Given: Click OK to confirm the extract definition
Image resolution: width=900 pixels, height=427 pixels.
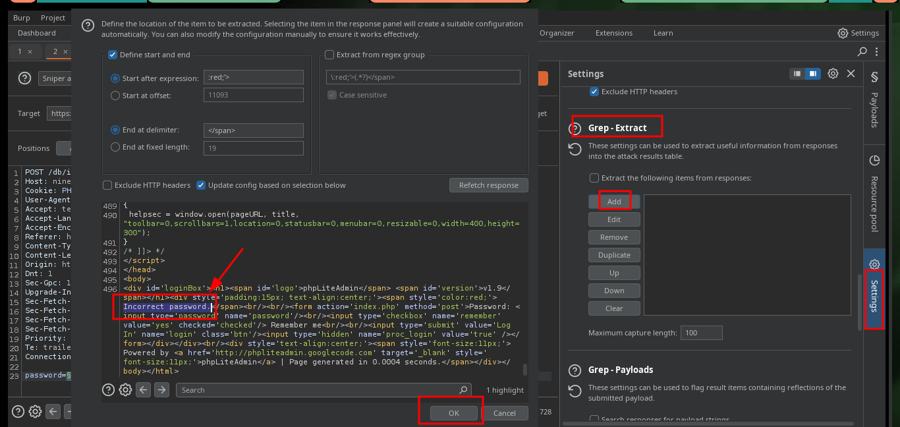Looking at the screenshot, I should [453, 413].
